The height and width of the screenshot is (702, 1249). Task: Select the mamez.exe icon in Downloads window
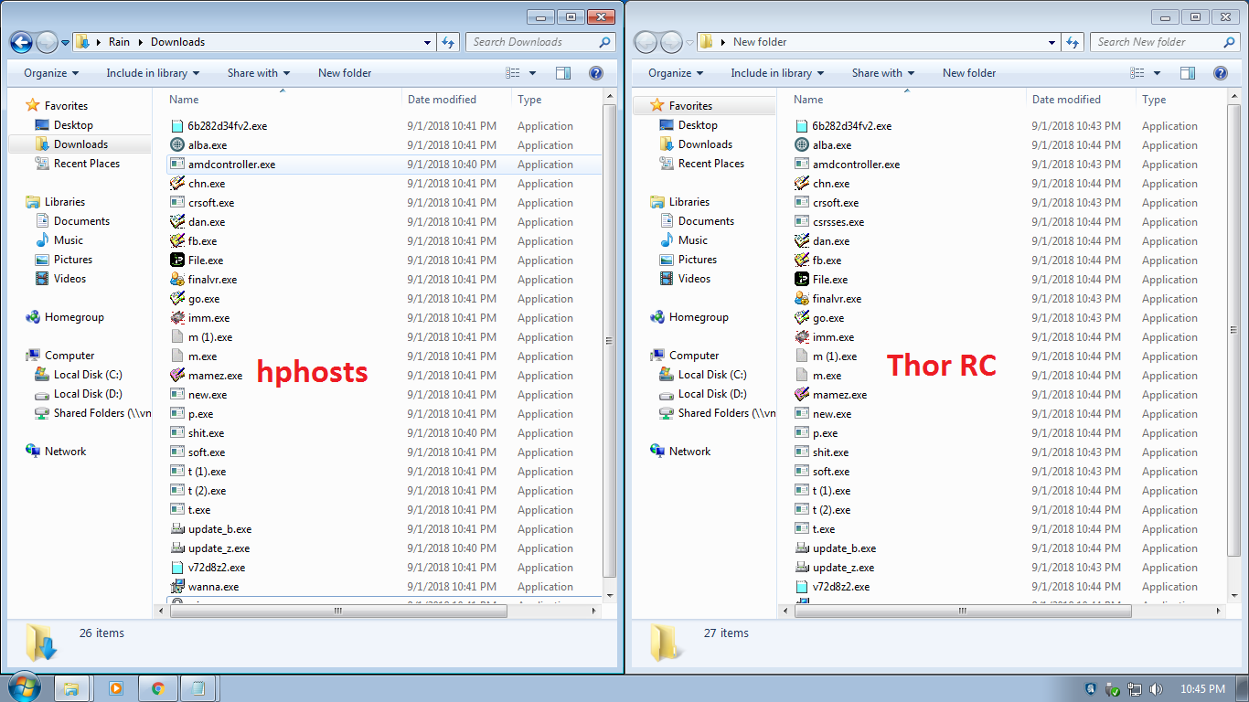tap(178, 376)
